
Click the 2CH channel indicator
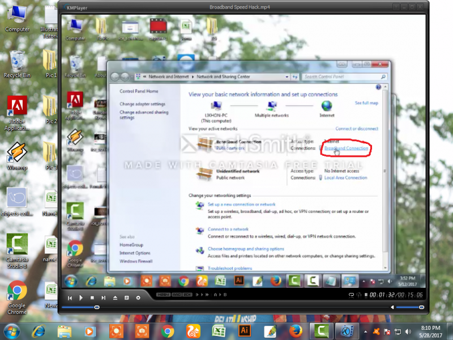click(187, 295)
